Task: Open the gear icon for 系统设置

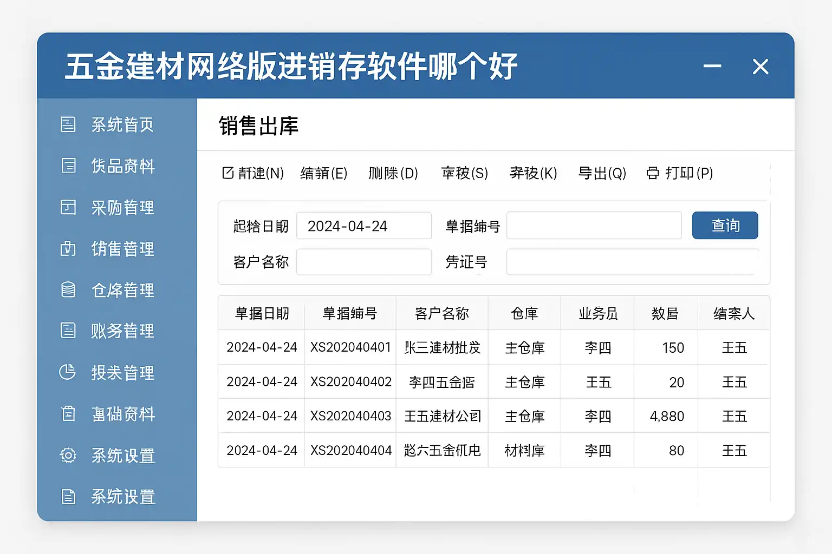Action: 68,455
